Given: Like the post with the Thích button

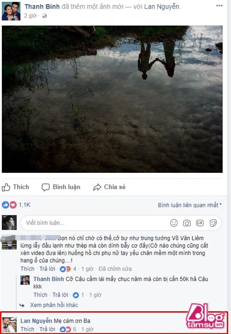Looking at the screenshot, I should (16, 187).
